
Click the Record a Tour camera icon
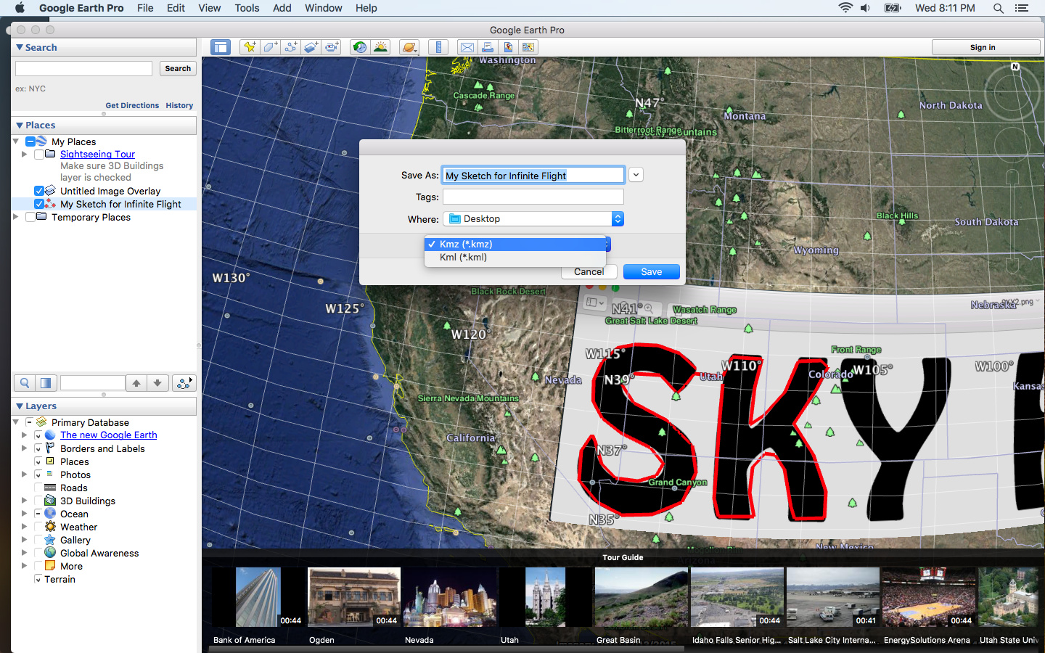pyautogui.click(x=332, y=47)
